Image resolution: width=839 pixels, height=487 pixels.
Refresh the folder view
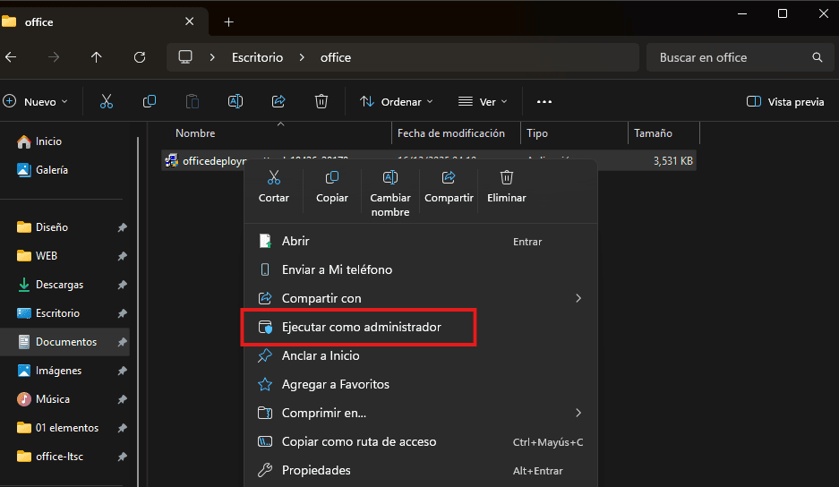coord(140,57)
